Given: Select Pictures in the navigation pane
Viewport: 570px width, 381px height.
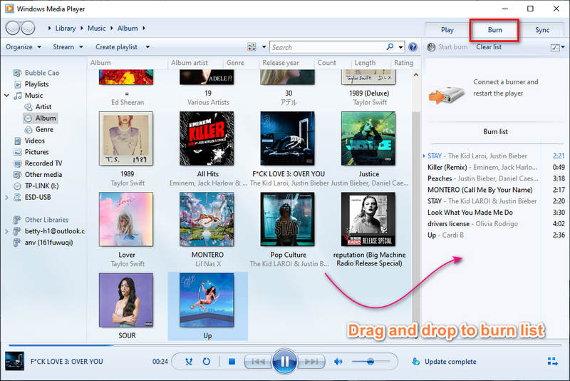Looking at the screenshot, I should click(36, 152).
